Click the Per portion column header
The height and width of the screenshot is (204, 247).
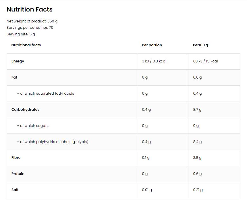pyautogui.click(x=152, y=45)
